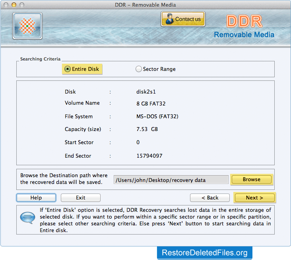Click the speech bubble info icon
The height and width of the screenshot is (260, 291).
28,218
